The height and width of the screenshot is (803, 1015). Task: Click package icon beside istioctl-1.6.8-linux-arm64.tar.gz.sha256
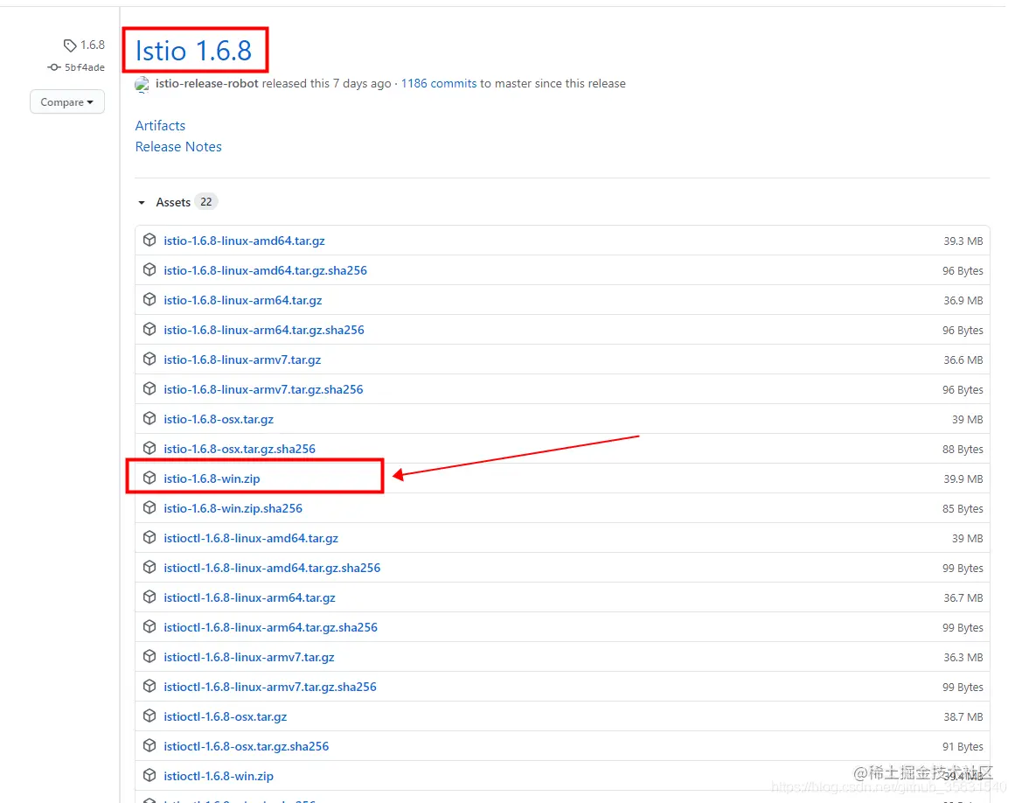pyautogui.click(x=149, y=627)
